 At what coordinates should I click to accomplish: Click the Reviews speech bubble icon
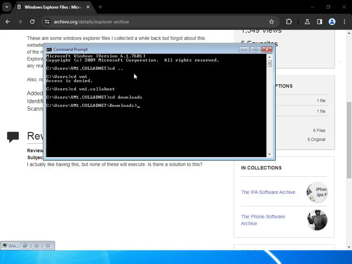(13, 137)
